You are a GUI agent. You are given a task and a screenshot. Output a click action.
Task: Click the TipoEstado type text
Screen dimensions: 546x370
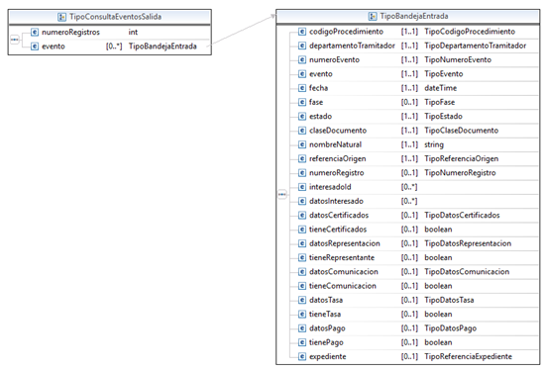tap(443, 116)
